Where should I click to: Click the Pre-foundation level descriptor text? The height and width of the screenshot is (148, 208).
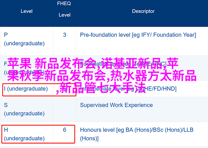[x=138, y=35]
